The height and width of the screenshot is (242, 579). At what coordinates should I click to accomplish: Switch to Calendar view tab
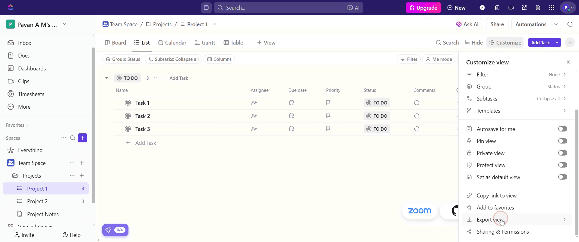click(172, 42)
